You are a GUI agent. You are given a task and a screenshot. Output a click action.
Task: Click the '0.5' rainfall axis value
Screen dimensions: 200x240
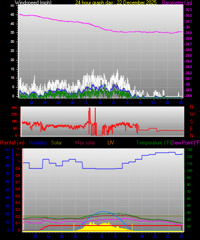coord(18,196)
